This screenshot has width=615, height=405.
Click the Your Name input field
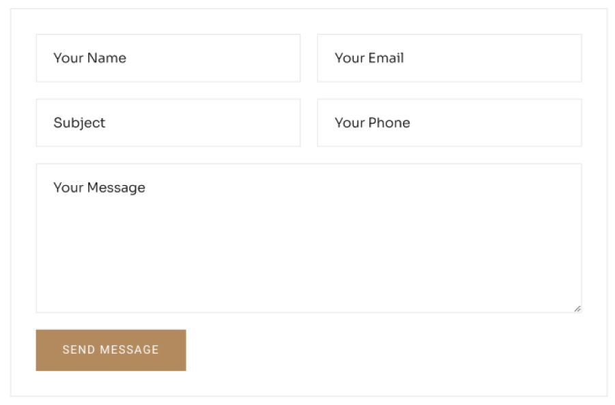pos(168,58)
